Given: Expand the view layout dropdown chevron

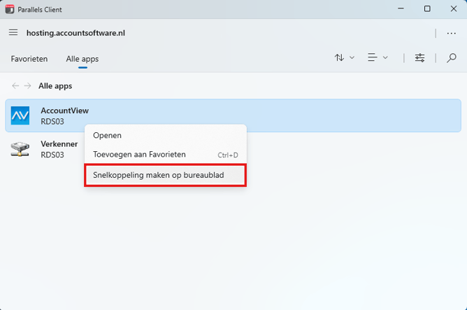Looking at the screenshot, I should (385, 57).
